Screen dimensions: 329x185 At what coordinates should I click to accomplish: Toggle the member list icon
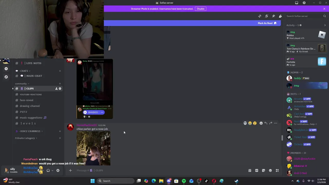(x=280, y=16)
